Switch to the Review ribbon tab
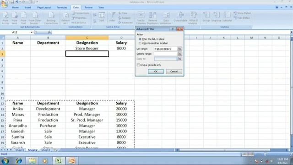The width and height of the screenshot is (293, 165). click(x=88, y=7)
